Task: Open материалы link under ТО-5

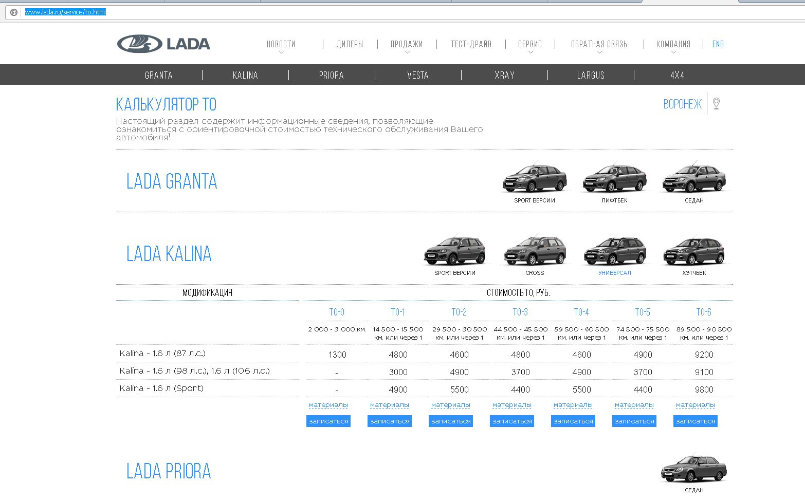Action: (634, 405)
